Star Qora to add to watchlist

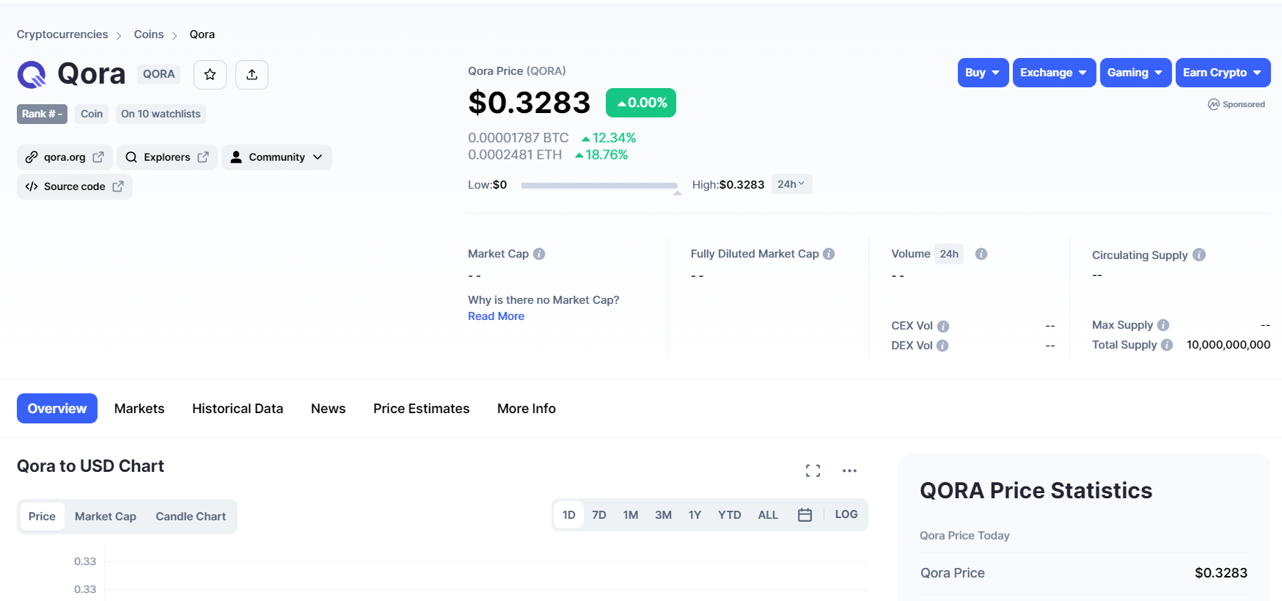(210, 74)
